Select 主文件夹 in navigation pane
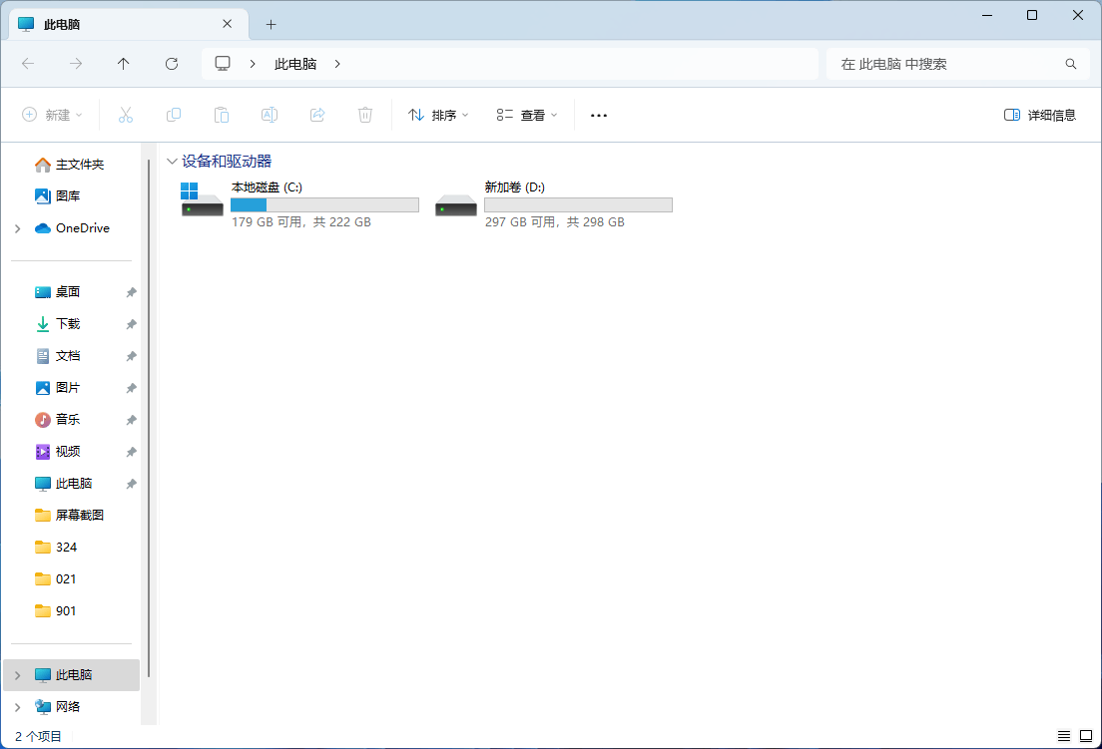Viewport: 1102px width, 749px height. 79,165
